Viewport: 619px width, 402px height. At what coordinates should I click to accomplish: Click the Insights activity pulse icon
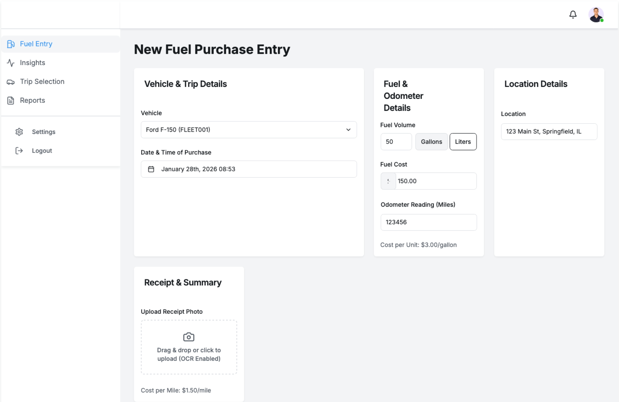[11, 63]
